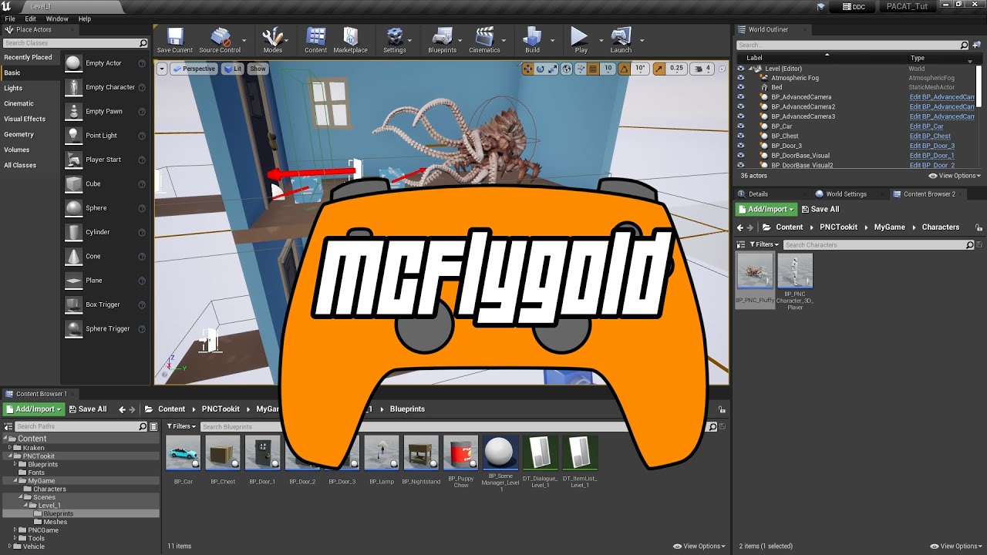This screenshot has height=555, width=987.
Task: Select Box Trigger in Place Actors
Action: 103,304
